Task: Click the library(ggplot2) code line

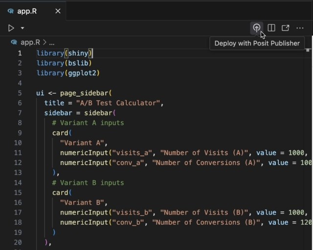Action: 67,73
